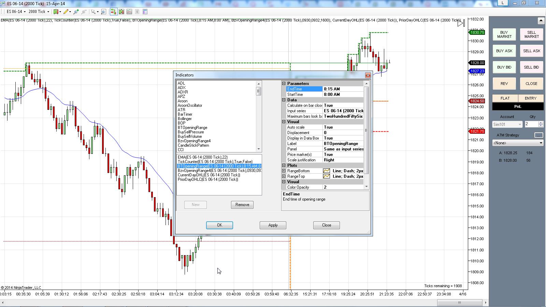Screen dimensions: 546x307
Task: Select the drawing tools pencil icon
Action: pos(66,12)
